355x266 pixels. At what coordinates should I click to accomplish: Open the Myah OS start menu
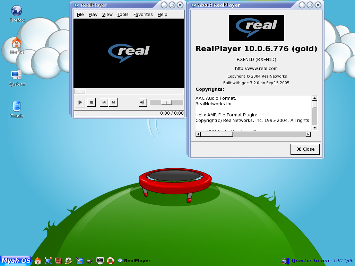(16, 260)
